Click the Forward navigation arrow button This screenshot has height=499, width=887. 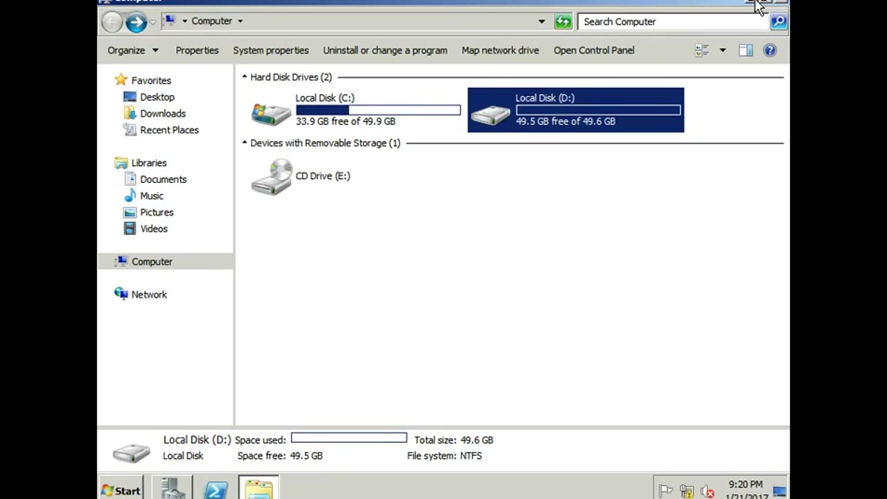click(x=136, y=22)
